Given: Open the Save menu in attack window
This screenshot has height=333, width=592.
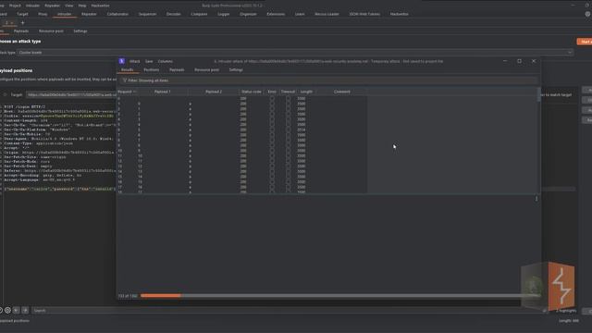Looking at the screenshot, I should 149,61.
